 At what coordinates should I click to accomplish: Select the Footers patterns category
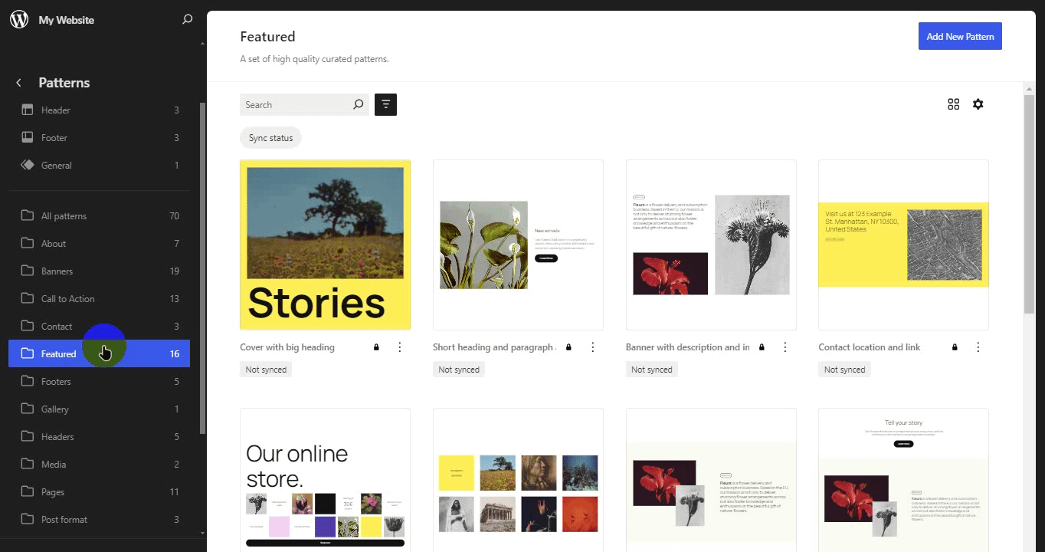coord(100,381)
